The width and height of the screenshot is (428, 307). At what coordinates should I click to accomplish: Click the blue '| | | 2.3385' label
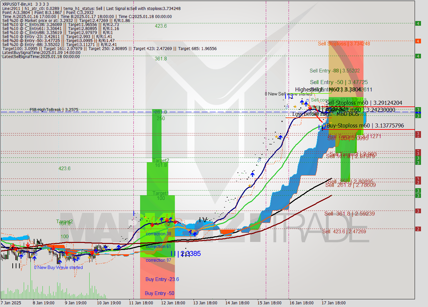pos(186,254)
